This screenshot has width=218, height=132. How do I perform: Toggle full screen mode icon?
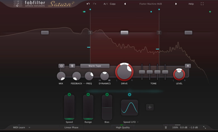coord(202,4)
